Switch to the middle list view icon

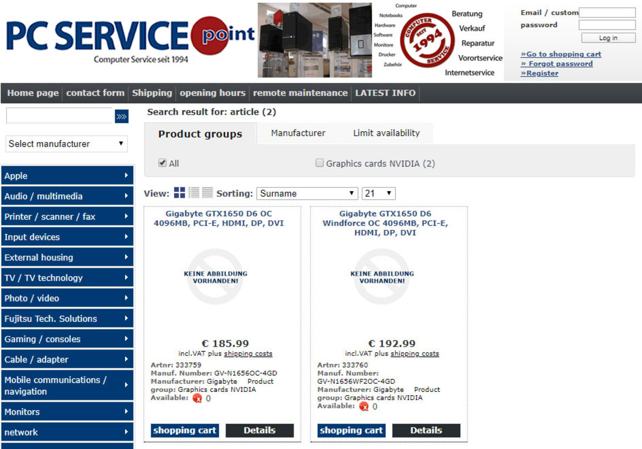point(194,193)
